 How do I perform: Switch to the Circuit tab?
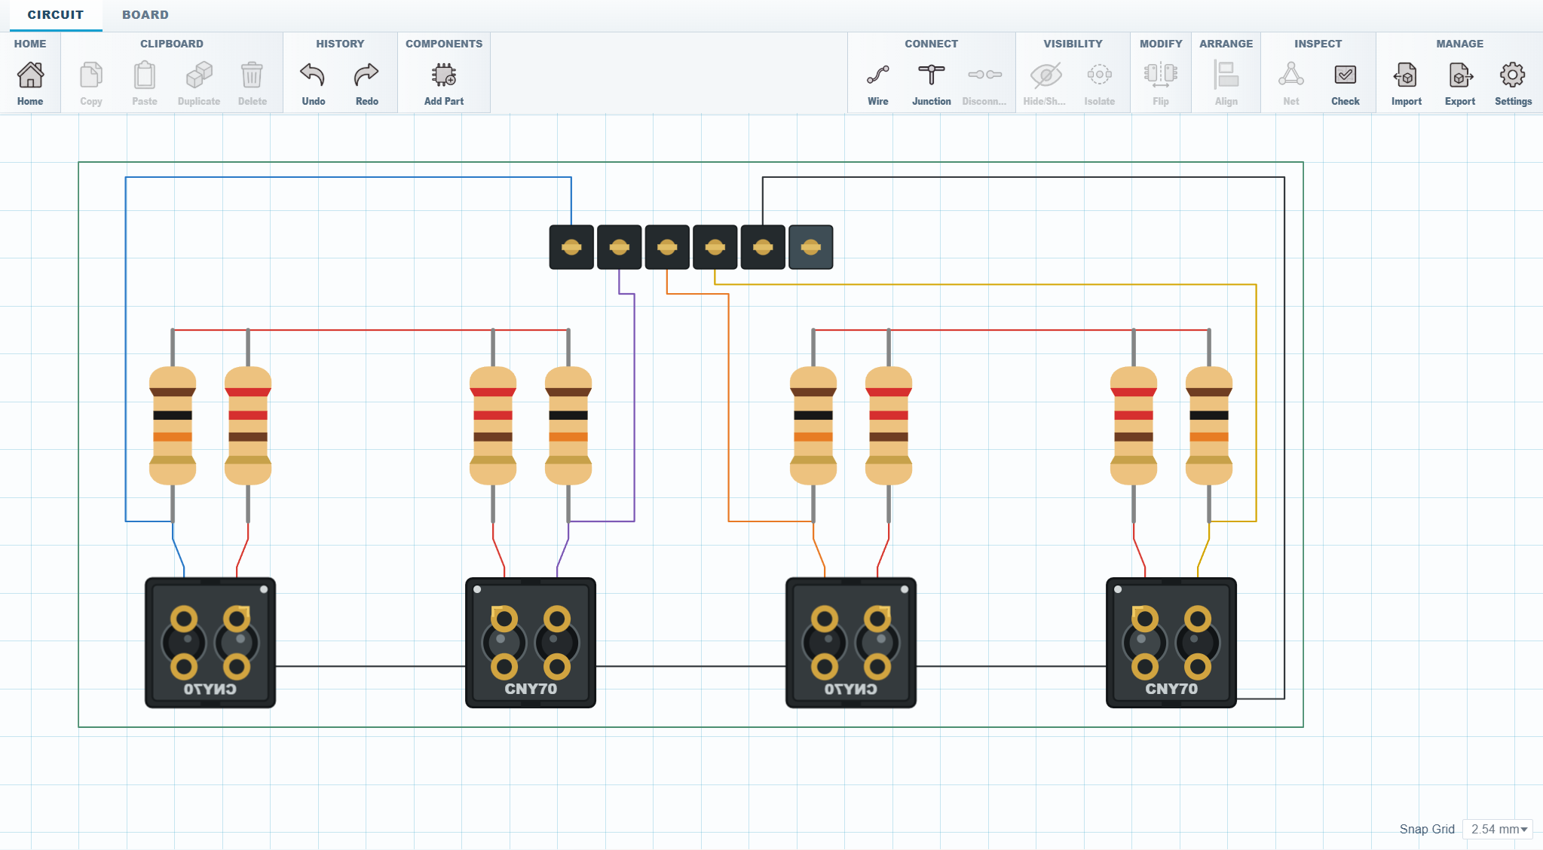click(56, 15)
